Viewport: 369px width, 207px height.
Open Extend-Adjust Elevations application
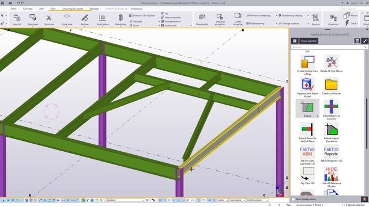point(332,132)
